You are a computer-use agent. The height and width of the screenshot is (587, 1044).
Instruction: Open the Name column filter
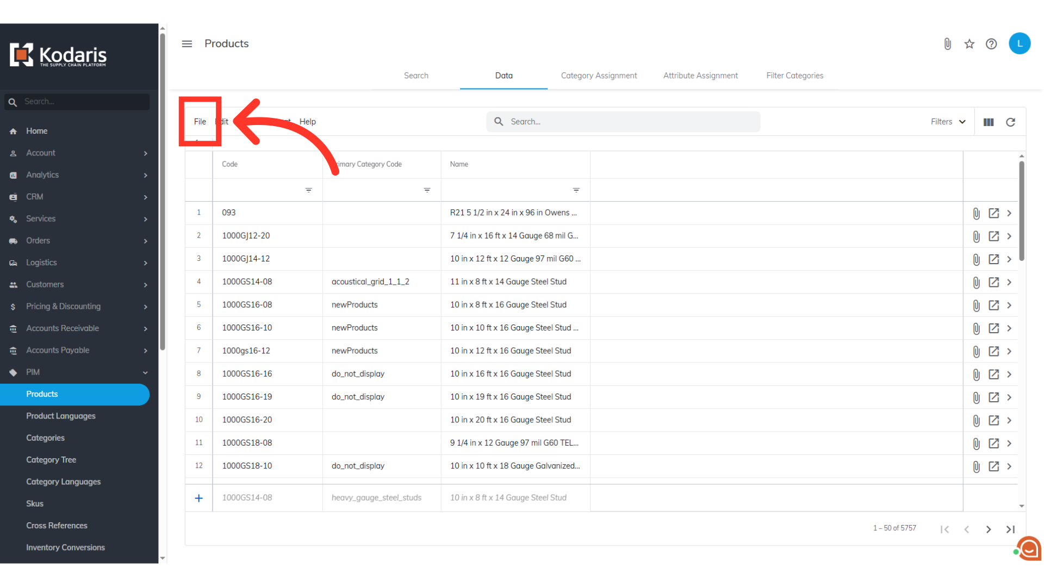576,190
